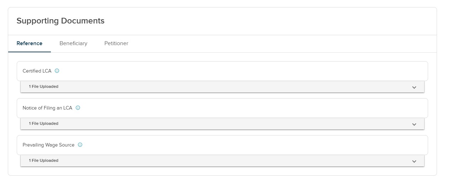Click the Prevailing Wage Source label

tap(48, 145)
